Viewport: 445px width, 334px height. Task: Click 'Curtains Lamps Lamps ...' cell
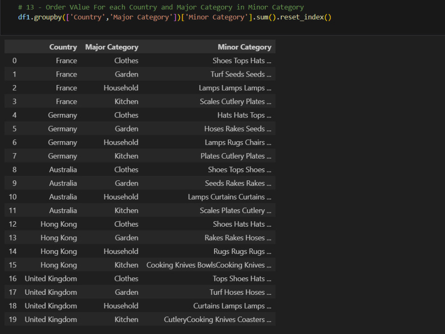pos(232,306)
